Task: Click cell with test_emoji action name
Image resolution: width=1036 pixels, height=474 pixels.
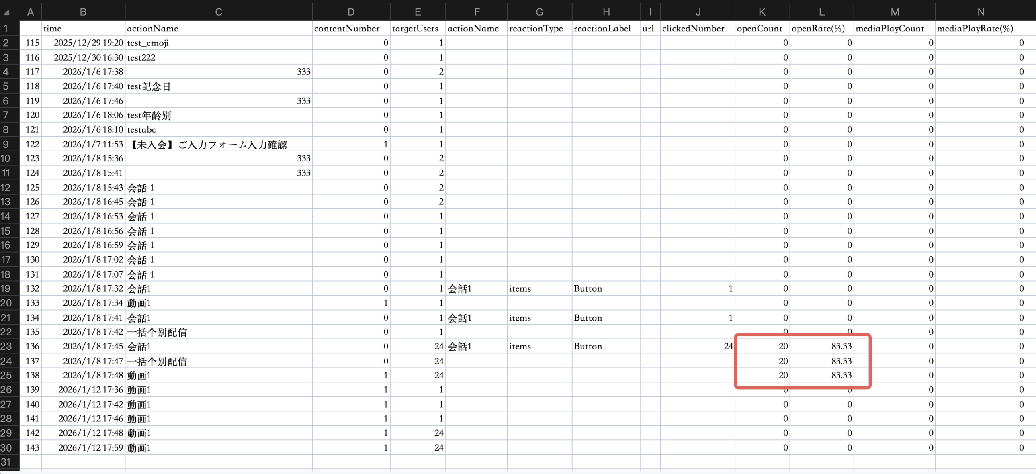Action: [148, 43]
